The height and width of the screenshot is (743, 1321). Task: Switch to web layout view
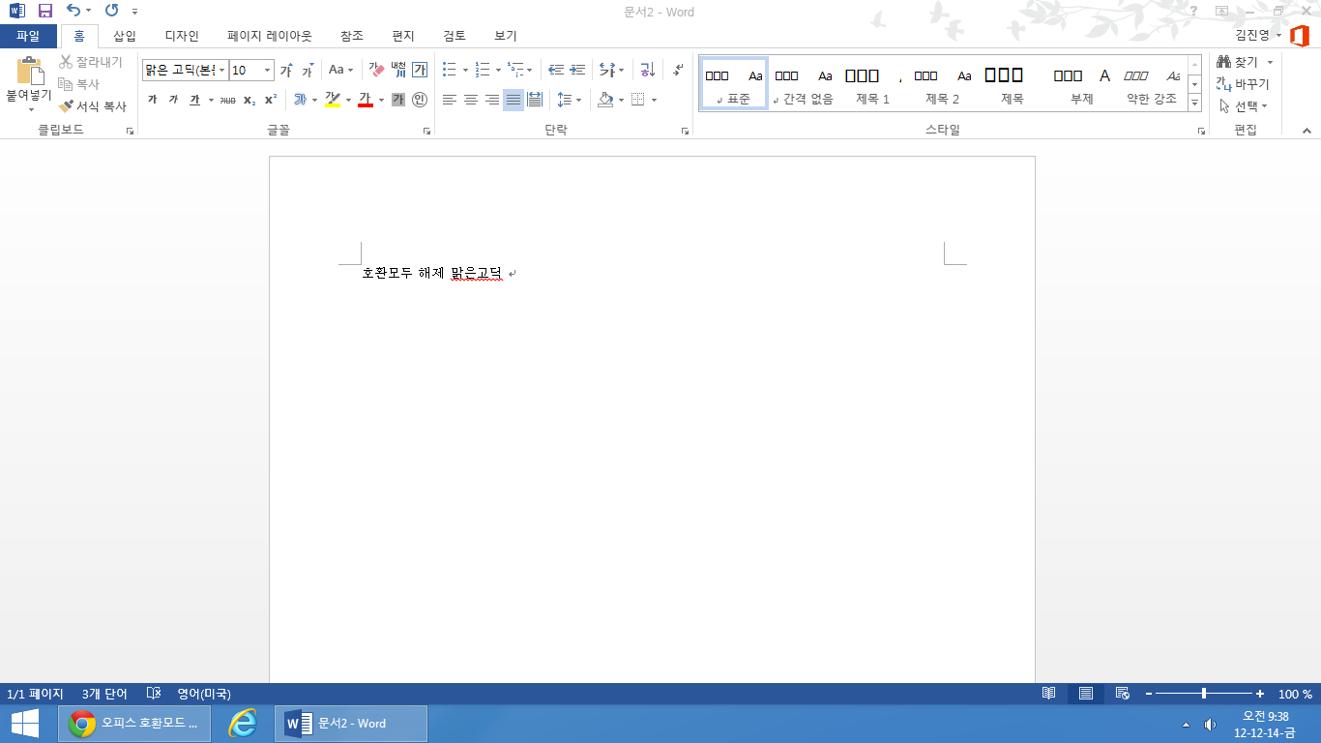point(1123,694)
